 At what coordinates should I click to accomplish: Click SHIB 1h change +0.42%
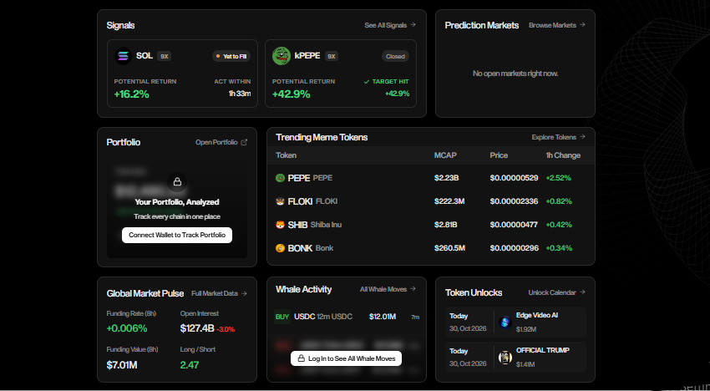click(x=559, y=225)
